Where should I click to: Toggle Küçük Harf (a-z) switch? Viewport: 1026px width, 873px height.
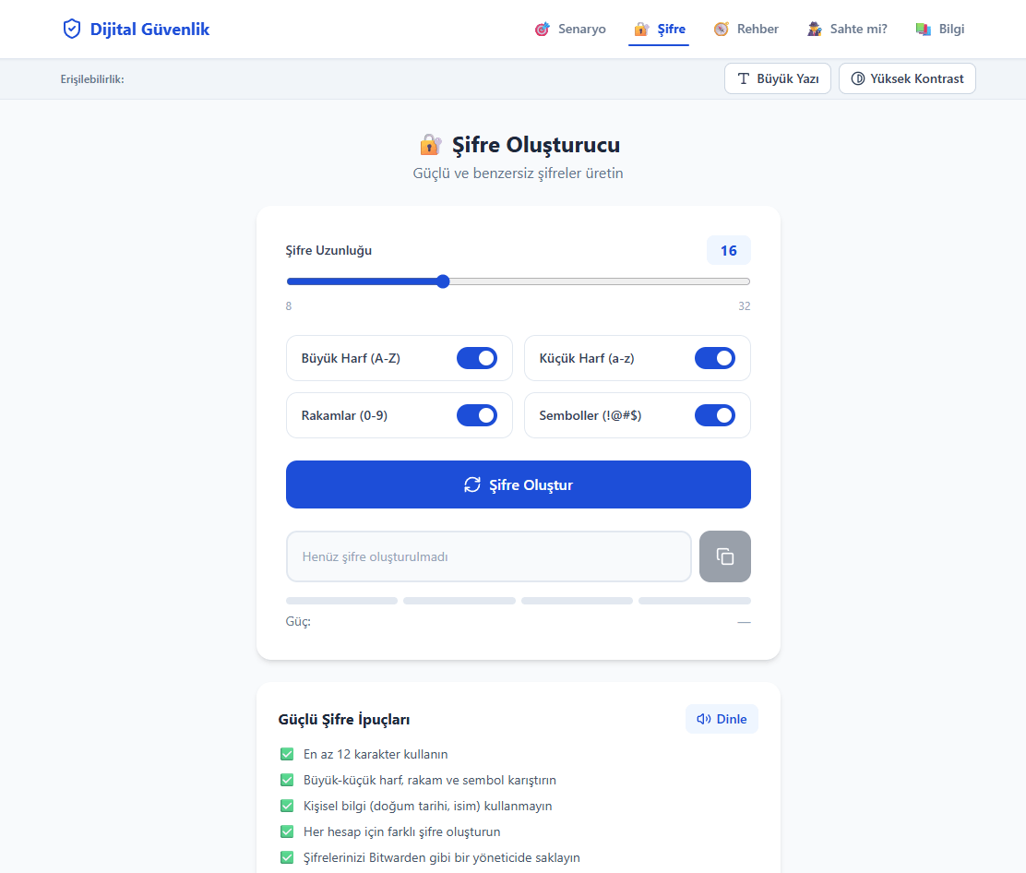pos(714,358)
